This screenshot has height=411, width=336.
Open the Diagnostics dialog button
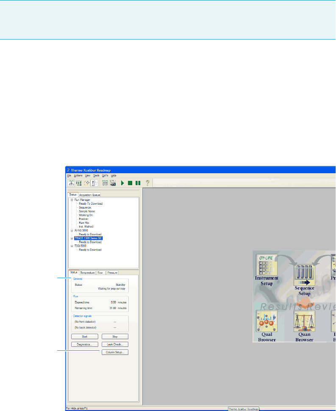[85, 344]
